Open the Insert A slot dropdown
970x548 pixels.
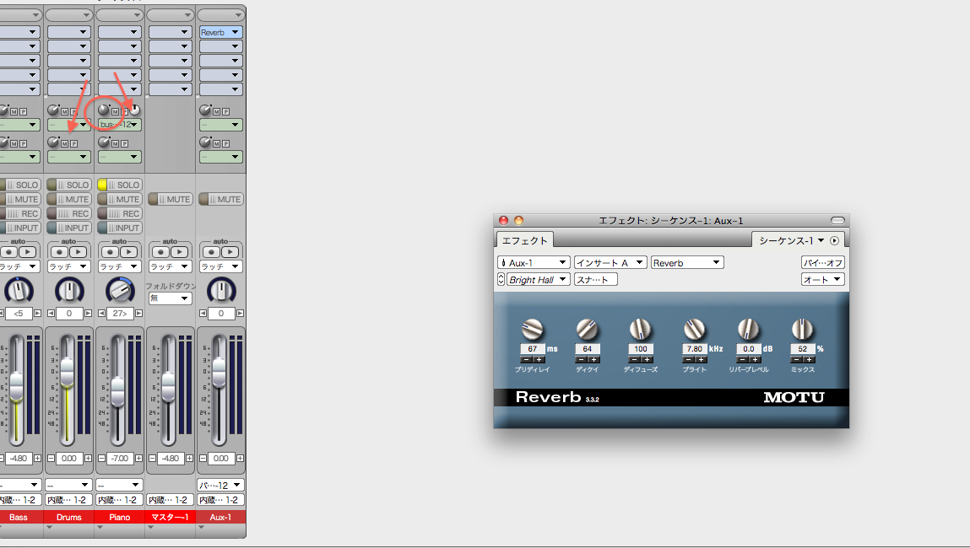tap(610, 262)
